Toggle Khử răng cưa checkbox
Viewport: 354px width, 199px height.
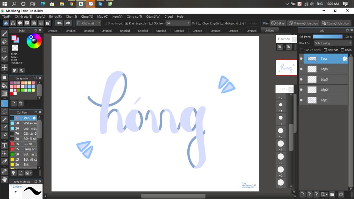click(126, 23)
